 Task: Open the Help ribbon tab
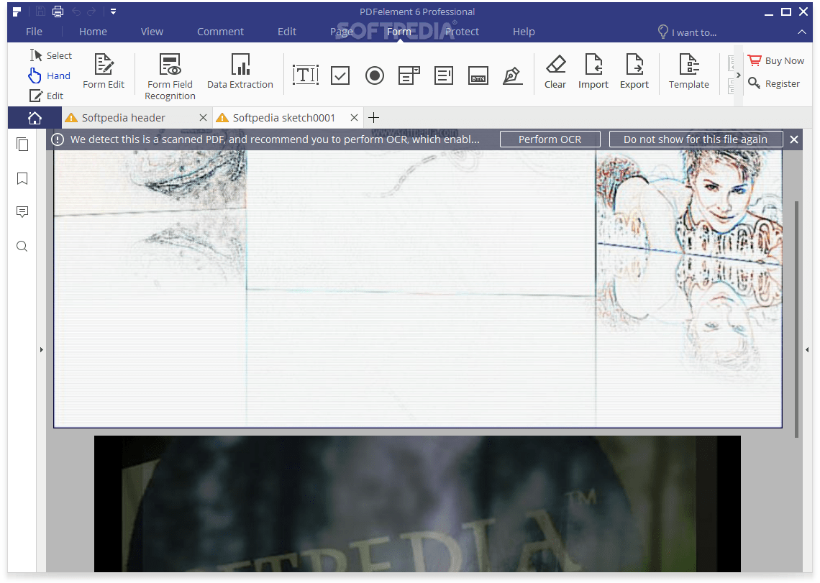pyautogui.click(x=524, y=32)
